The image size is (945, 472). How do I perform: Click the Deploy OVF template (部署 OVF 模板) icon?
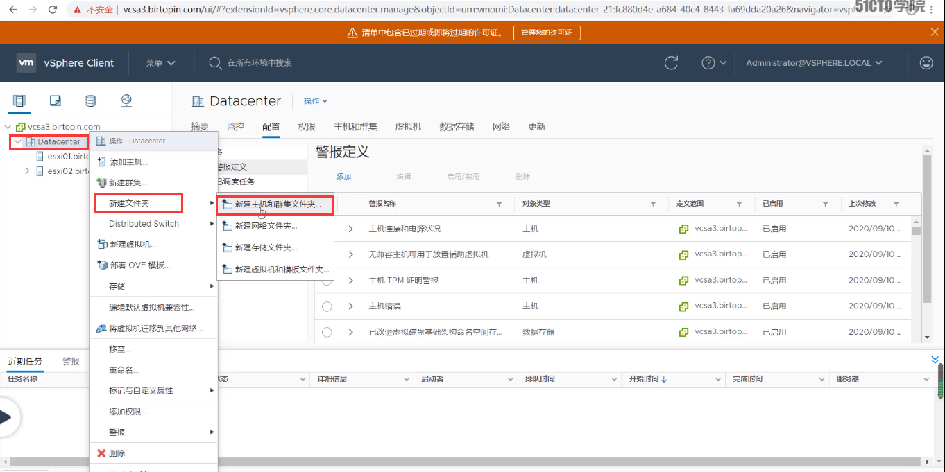101,265
